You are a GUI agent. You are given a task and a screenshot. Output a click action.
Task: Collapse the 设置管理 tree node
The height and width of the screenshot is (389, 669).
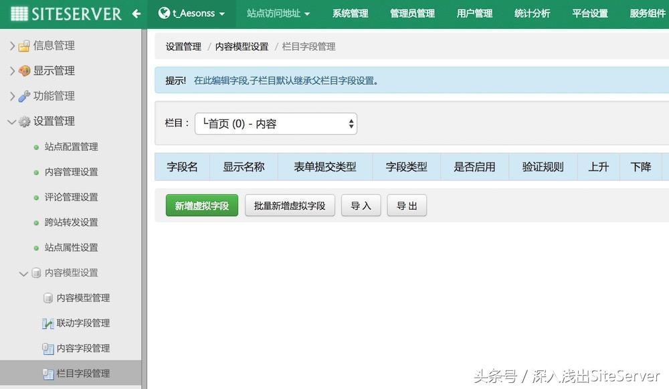coord(11,122)
